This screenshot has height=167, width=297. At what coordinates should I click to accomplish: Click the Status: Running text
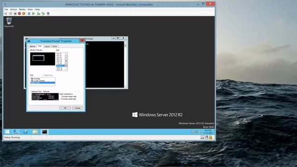(x=12, y=137)
